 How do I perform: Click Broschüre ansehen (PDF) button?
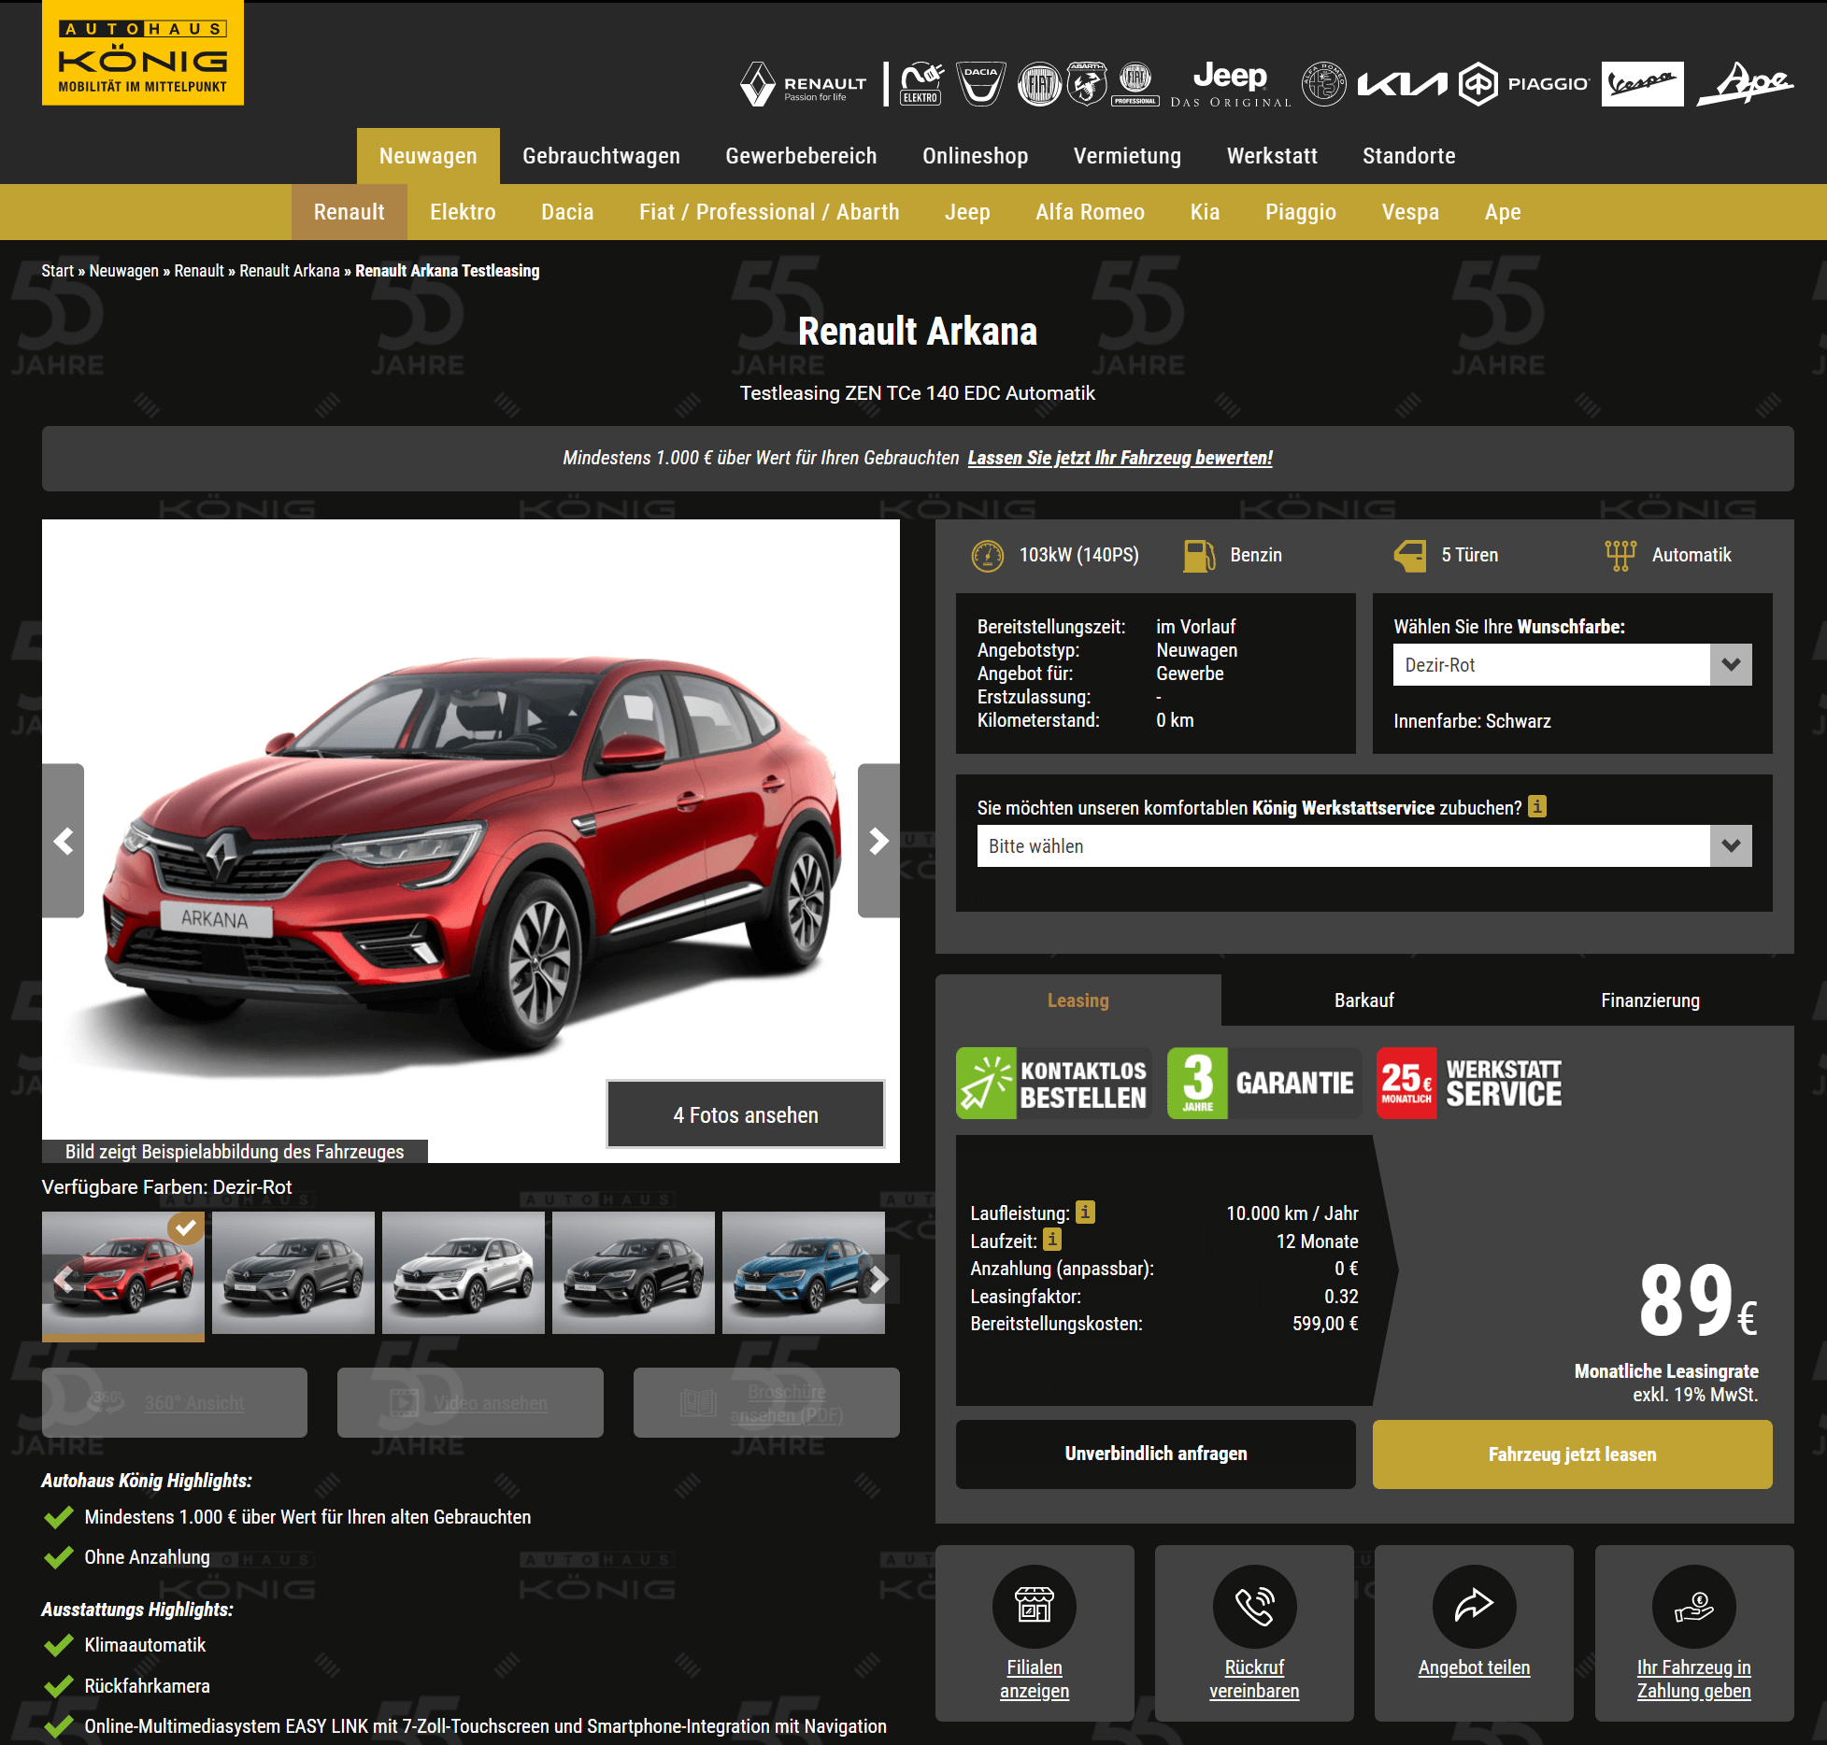pyautogui.click(x=766, y=1402)
